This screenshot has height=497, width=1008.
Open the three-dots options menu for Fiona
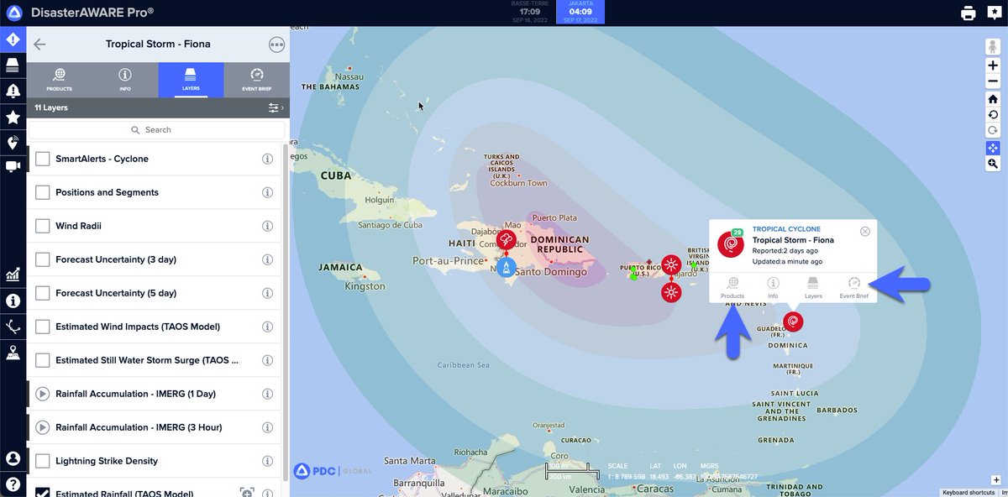(276, 44)
